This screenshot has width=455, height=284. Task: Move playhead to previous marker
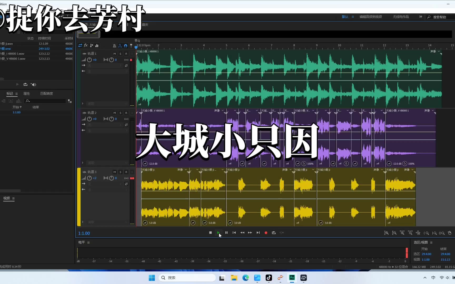(234, 233)
